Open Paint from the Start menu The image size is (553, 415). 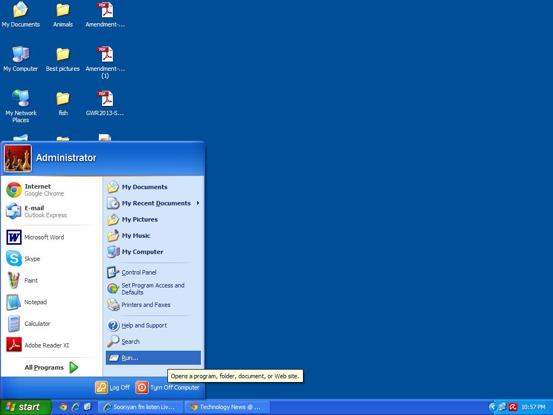coord(51,280)
